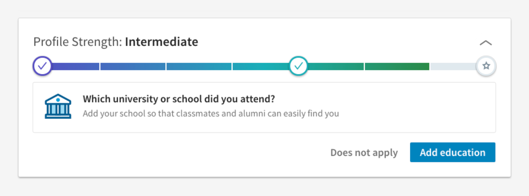The height and width of the screenshot is (196, 529).
Task: Click the second blue progress bar segment
Action: pyautogui.click(x=133, y=67)
